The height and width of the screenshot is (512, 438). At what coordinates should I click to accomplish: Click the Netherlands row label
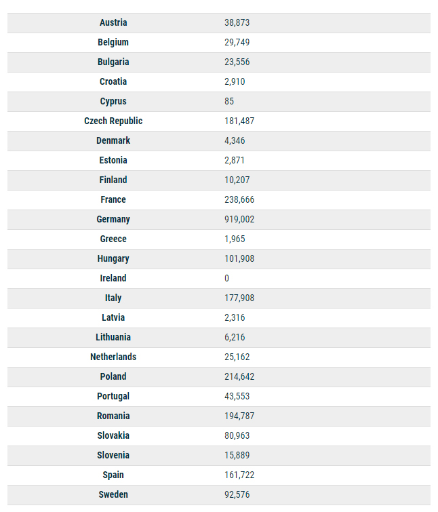[x=113, y=357]
